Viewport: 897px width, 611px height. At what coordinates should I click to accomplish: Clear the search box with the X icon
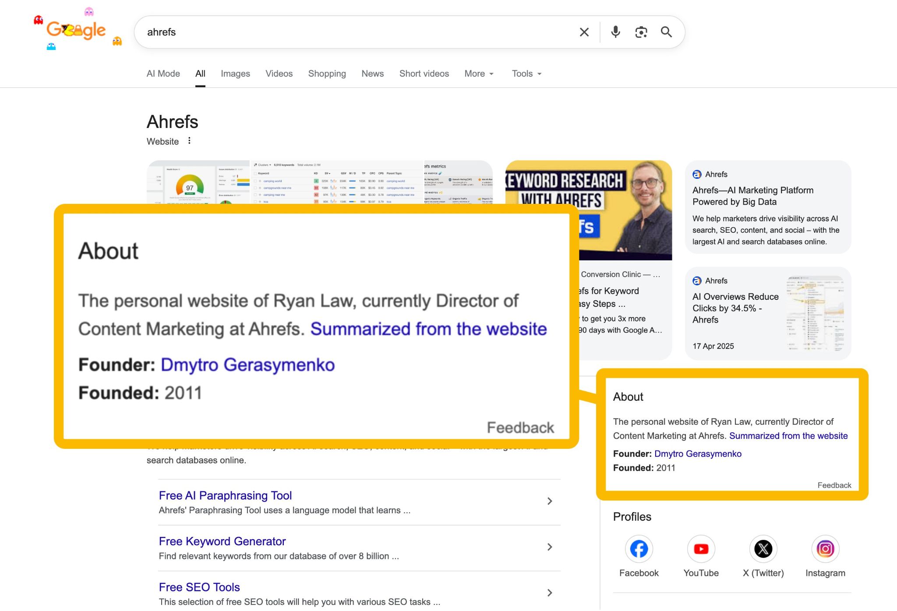(584, 32)
